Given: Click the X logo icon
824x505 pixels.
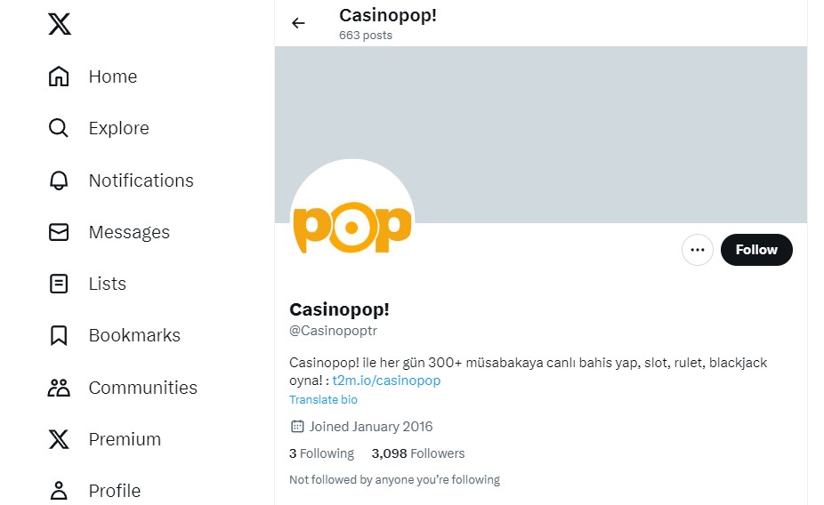Looking at the screenshot, I should (59, 24).
